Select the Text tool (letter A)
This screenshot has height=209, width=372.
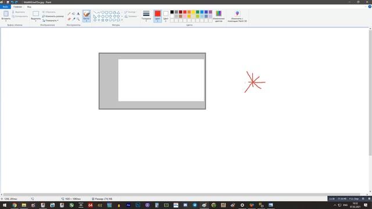[78, 13]
